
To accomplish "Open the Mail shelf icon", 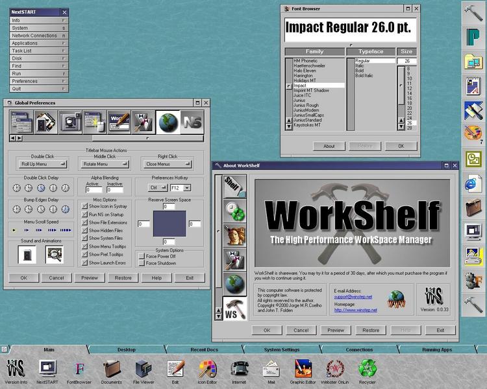I will (271, 368).
